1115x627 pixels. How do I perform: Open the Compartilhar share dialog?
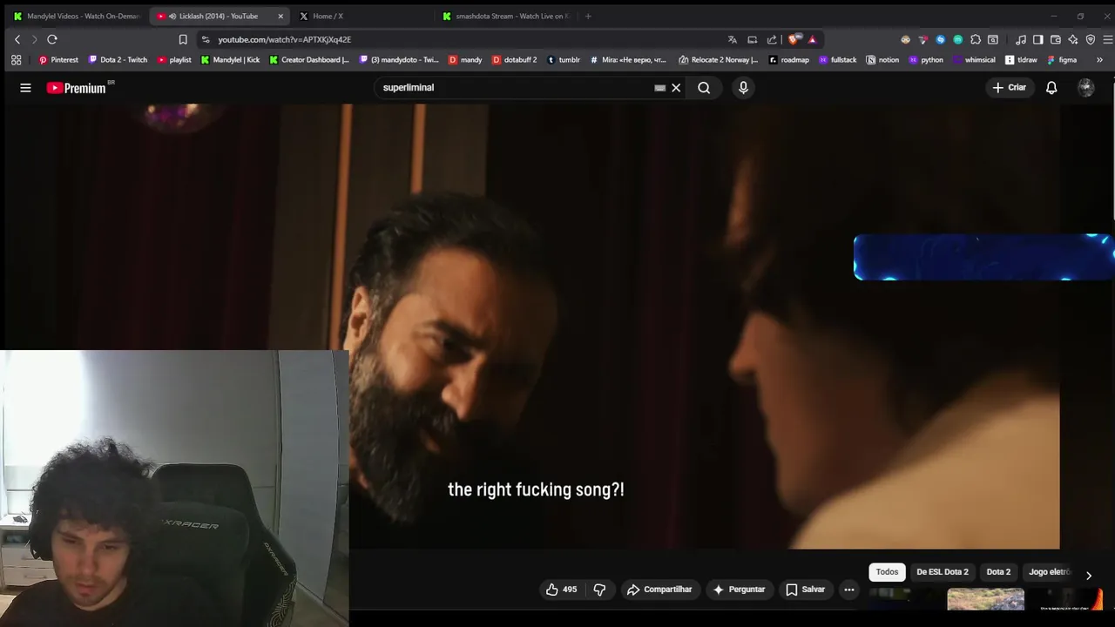(x=659, y=590)
